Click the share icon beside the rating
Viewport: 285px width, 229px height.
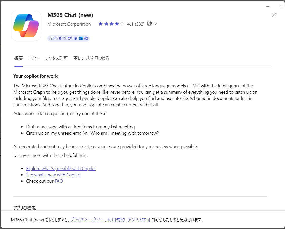coord(150,24)
